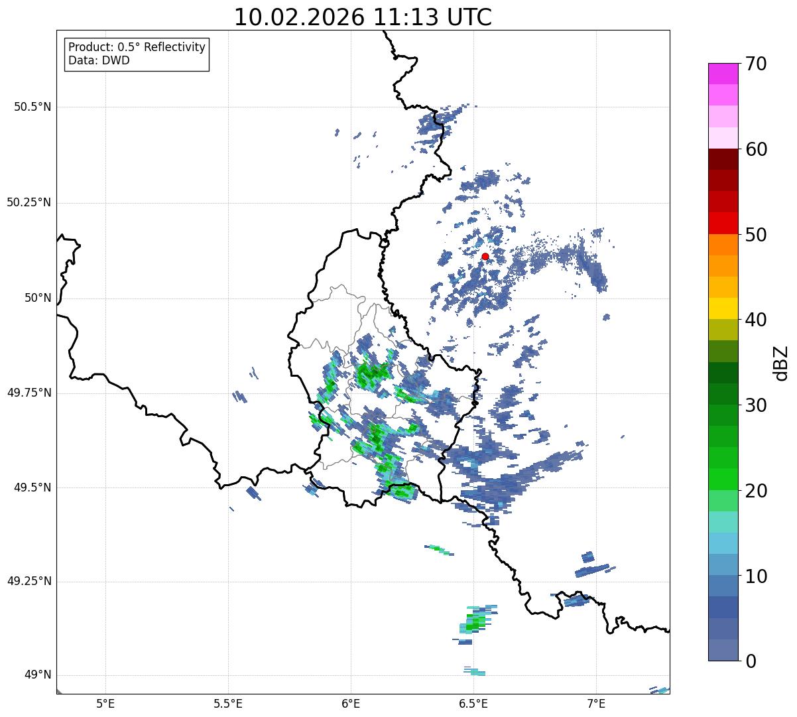Click the 49.75°N latitude label
The height and width of the screenshot is (717, 797).
[x=29, y=393]
